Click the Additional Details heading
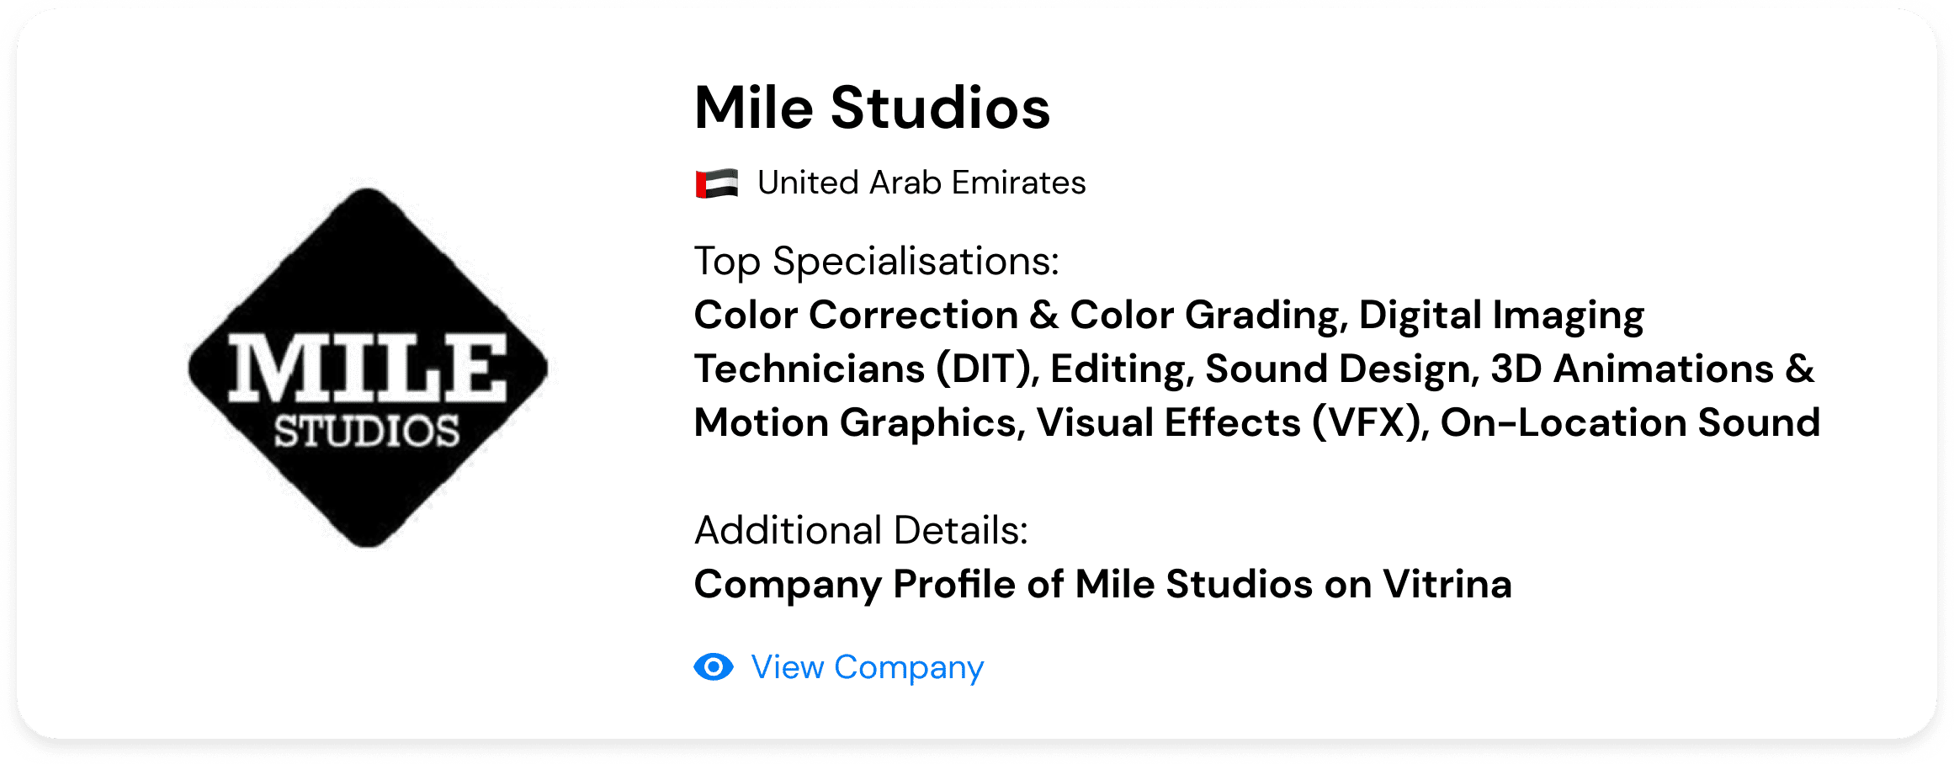The image size is (1954, 764). click(861, 531)
